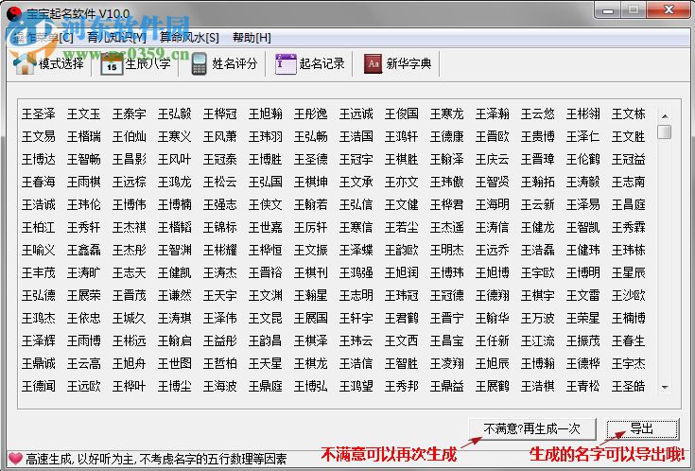Screen dimensions: 695x471
Task: Select the name 王博达
Action: (39, 159)
